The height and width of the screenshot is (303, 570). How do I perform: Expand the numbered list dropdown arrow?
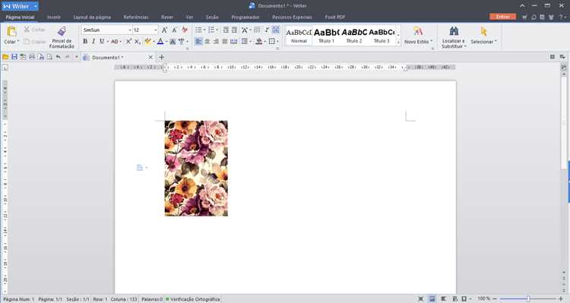pyautogui.click(x=217, y=30)
